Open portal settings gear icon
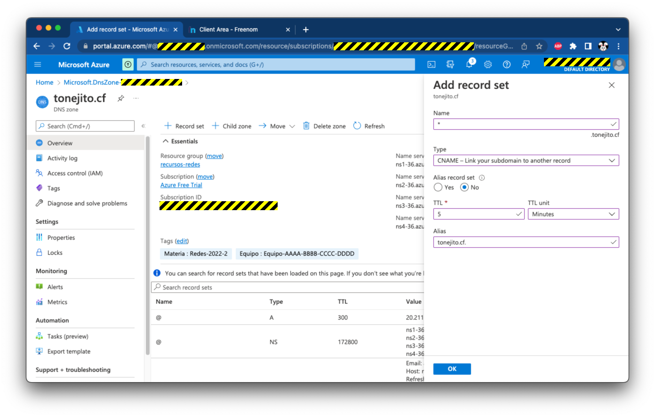Viewport: 655px width, 417px height. [488, 65]
